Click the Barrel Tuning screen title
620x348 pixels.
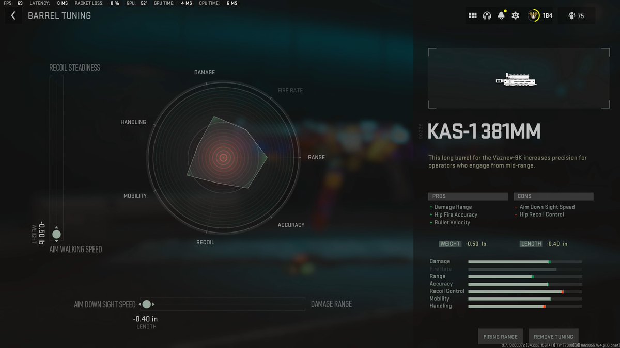[59, 16]
